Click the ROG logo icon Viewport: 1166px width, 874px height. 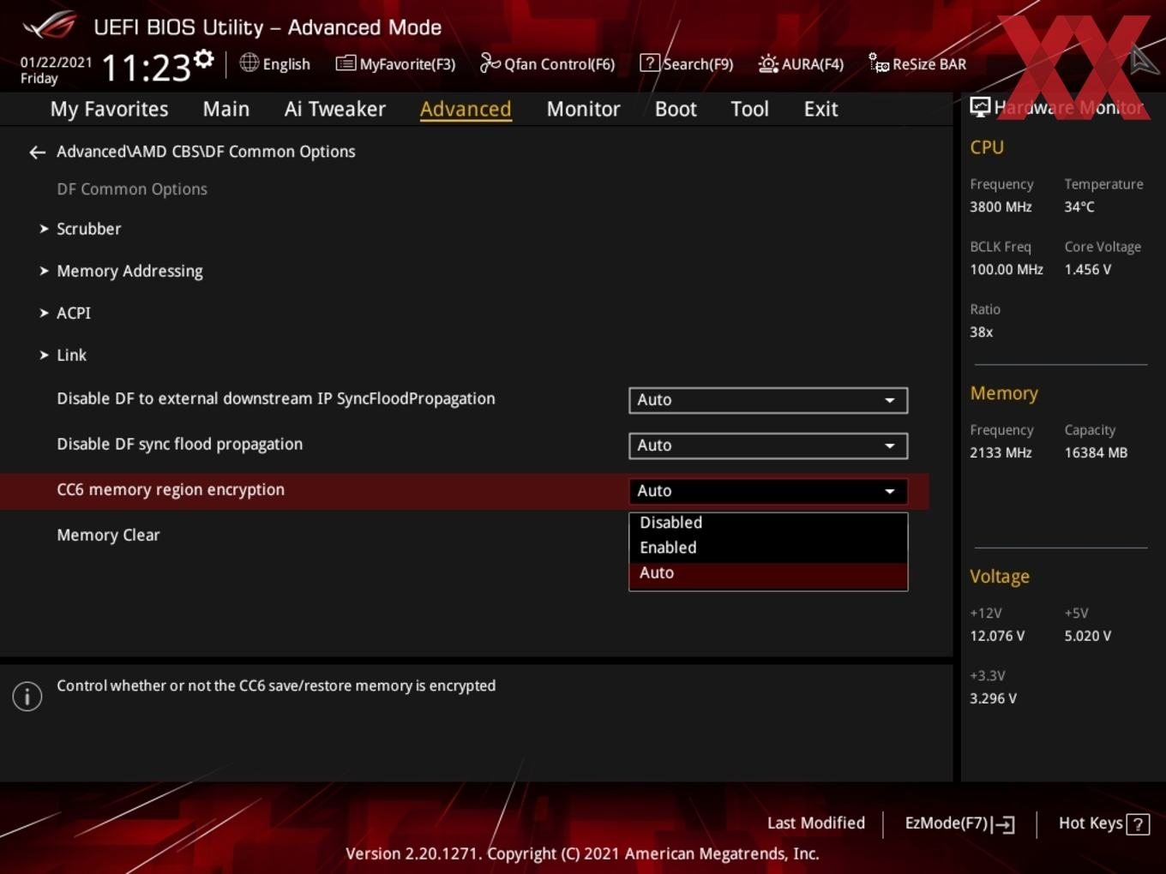(x=49, y=26)
